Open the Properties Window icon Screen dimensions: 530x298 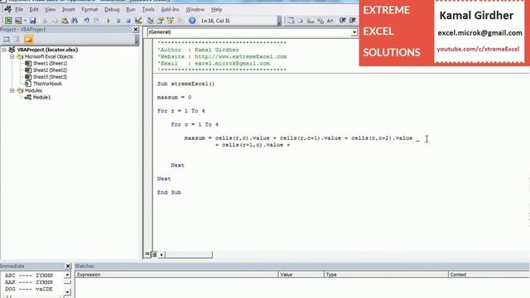point(161,21)
